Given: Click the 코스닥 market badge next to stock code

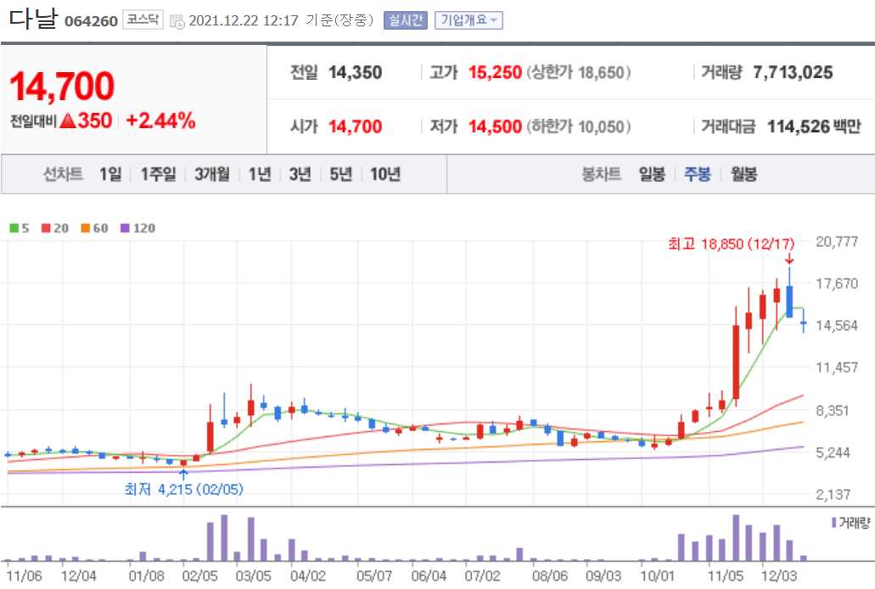Looking at the screenshot, I should click(x=144, y=20).
